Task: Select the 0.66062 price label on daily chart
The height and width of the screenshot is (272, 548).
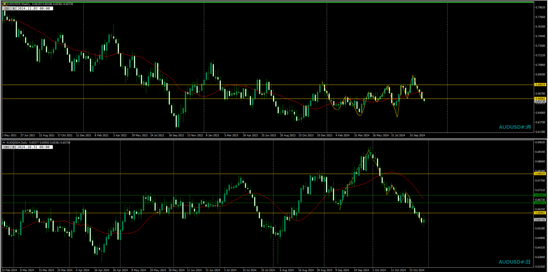Action: tap(540, 213)
